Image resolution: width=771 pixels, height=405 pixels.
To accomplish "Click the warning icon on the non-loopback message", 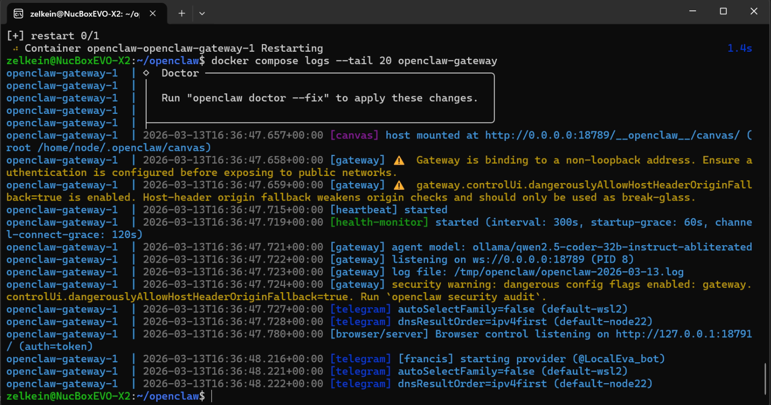I will click(x=399, y=161).
